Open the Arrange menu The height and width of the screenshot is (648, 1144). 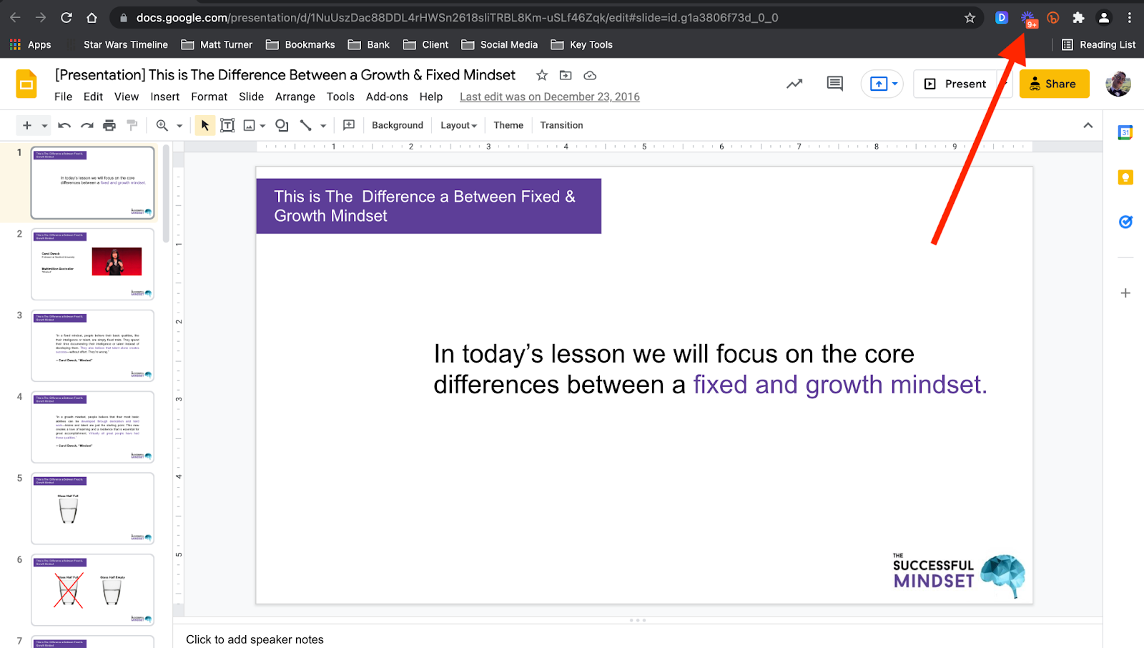click(x=295, y=97)
